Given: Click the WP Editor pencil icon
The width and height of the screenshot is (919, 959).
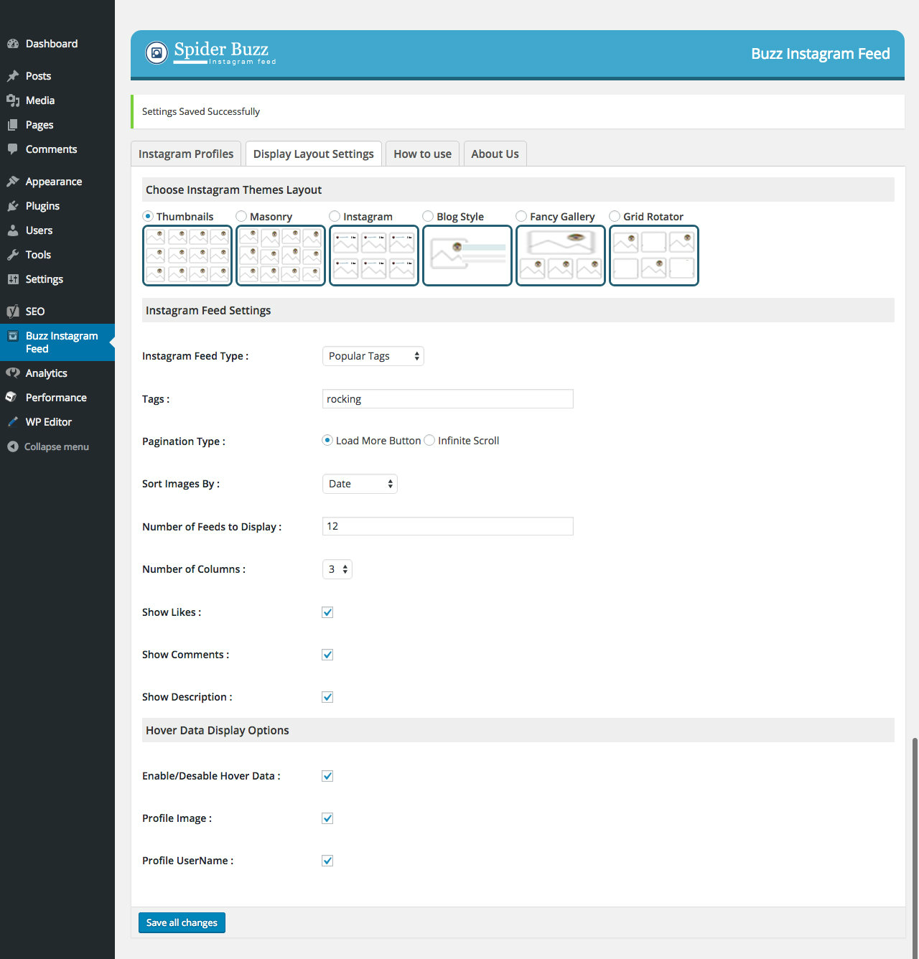Looking at the screenshot, I should pyautogui.click(x=12, y=422).
